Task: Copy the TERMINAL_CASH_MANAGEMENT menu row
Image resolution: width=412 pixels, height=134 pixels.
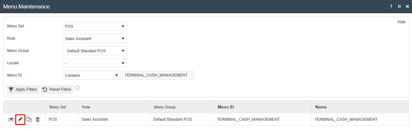Action: click(29, 119)
